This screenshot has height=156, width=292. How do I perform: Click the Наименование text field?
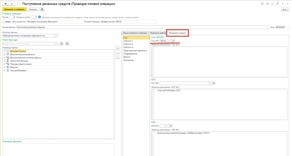(x=143, y=27)
